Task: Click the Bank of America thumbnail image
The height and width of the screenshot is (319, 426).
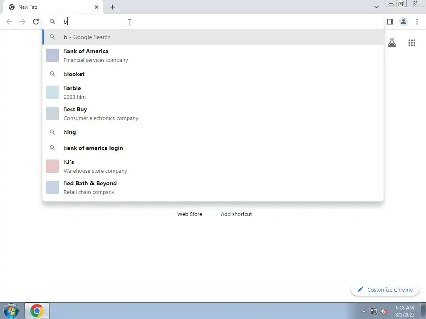Action: coord(52,55)
